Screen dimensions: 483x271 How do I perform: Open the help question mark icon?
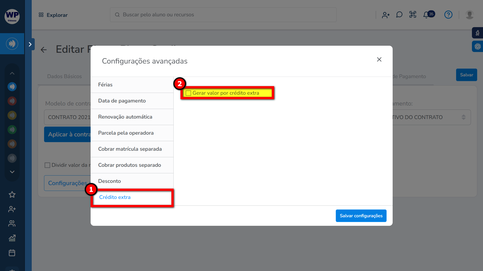448,15
